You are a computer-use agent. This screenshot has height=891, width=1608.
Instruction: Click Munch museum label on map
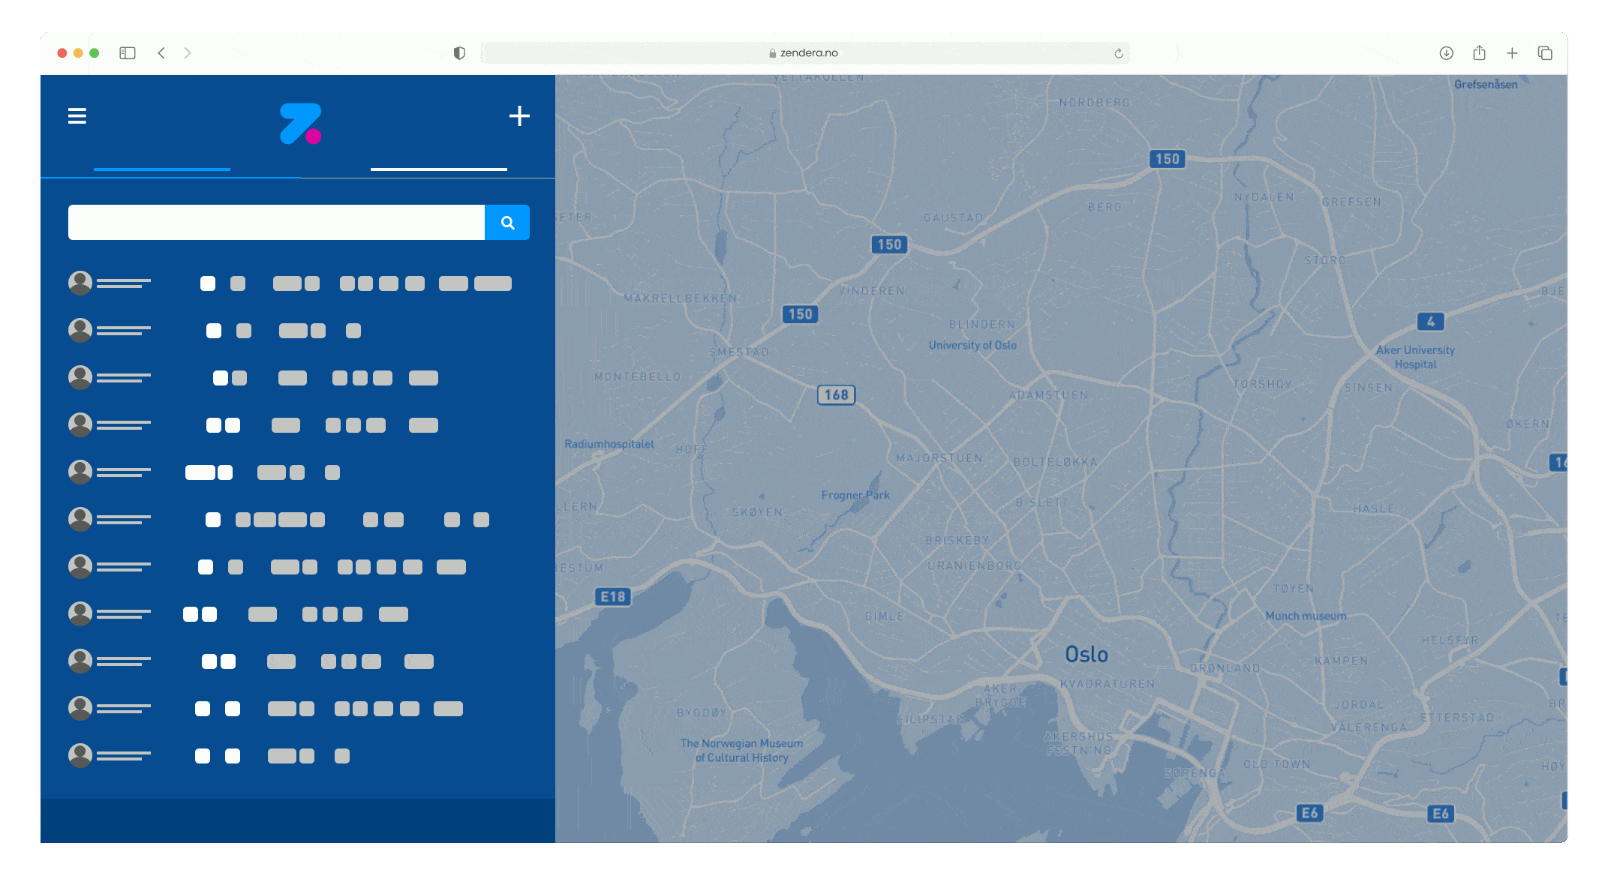coord(1306,616)
